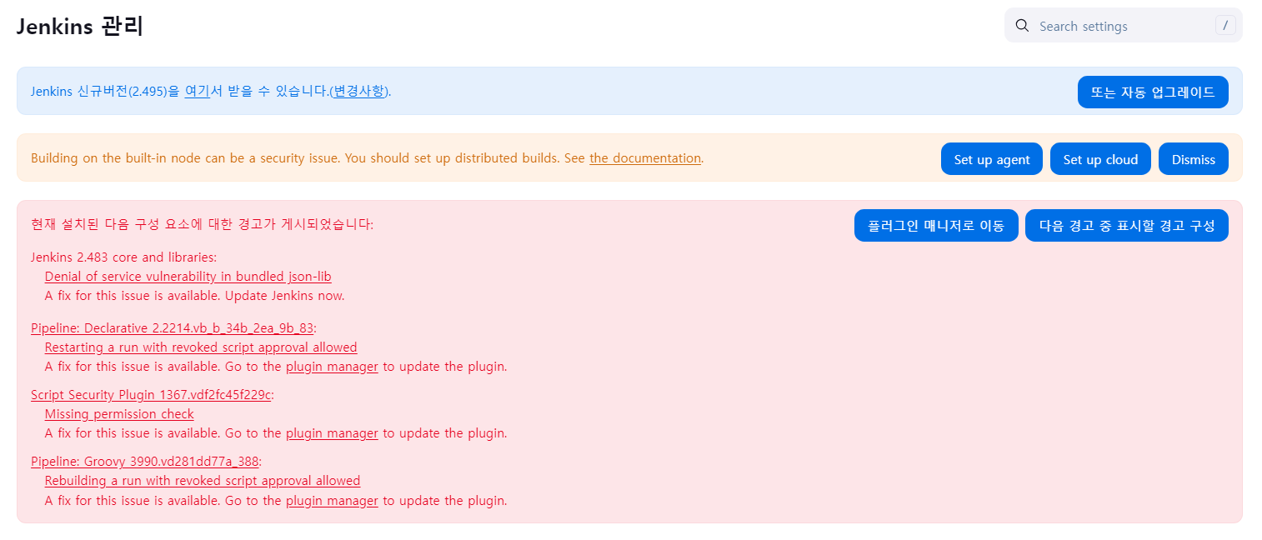Open Rebuilding a run with revoked script link

coord(203,480)
